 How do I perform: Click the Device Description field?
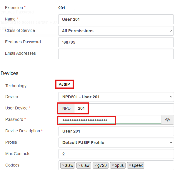116,131
